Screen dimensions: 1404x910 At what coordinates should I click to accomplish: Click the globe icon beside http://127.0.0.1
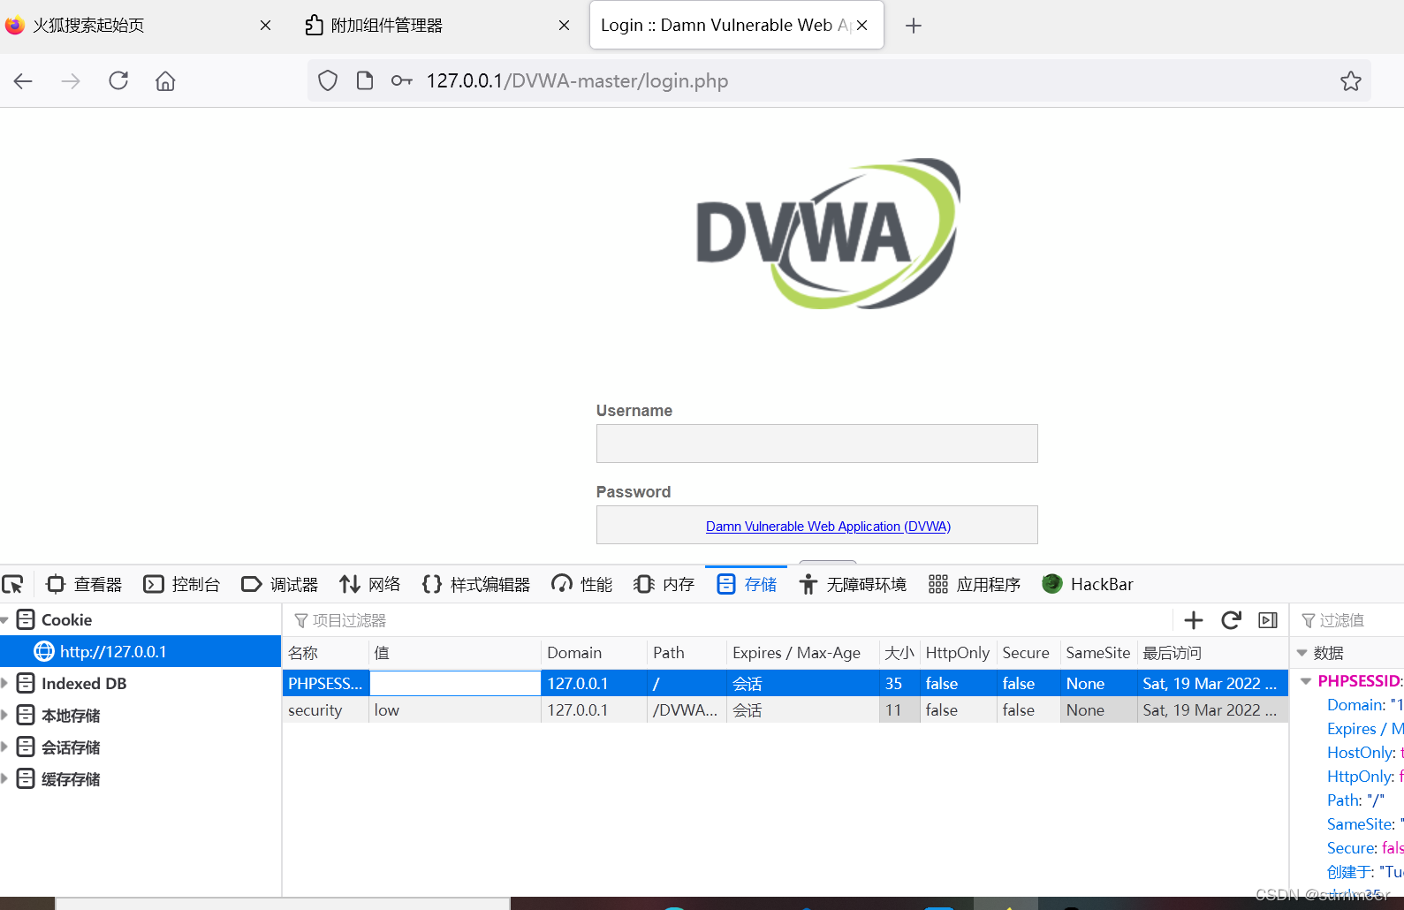coord(43,652)
